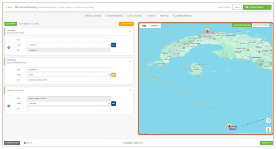Go to the 1. Itinerary Details tab
This screenshot has height=149, width=276.
tap(93, 16)
